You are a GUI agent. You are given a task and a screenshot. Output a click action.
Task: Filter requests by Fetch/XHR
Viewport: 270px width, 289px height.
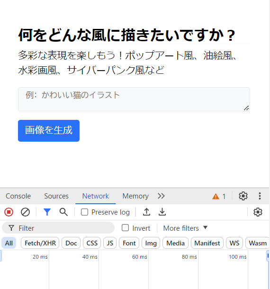[x=40, y=243]
